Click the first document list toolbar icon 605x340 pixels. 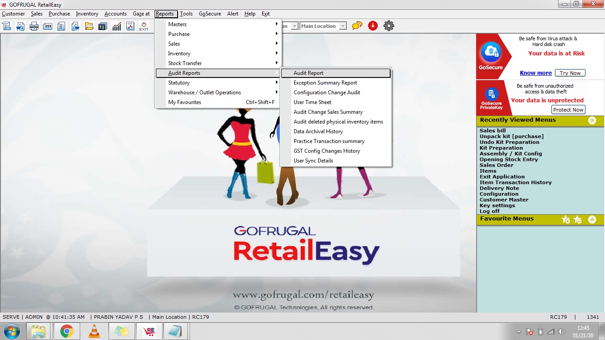point(7,26)
